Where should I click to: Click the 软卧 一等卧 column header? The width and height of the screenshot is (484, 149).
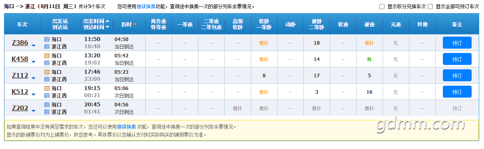(264, 24)
